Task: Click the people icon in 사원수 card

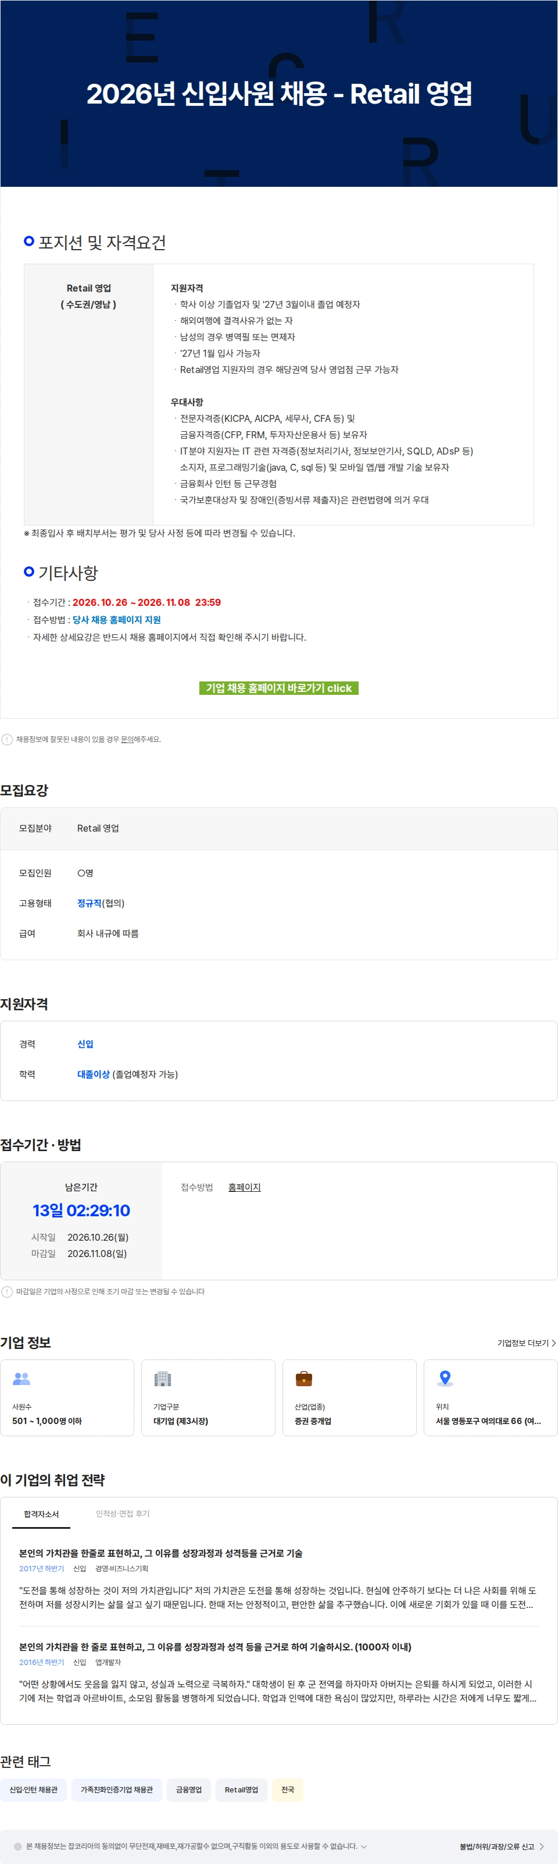Action: (x=22, y=1379)
